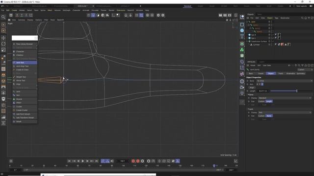Select the Scale tool in left toolbar

click(3, 50)
